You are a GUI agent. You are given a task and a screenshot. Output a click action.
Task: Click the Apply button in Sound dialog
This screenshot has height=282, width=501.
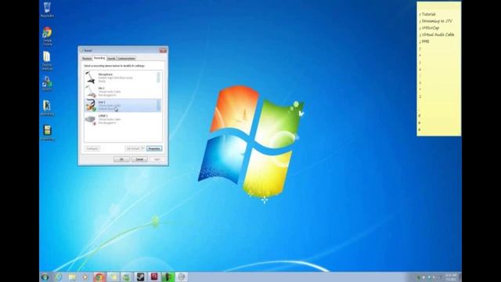coord(157,159)
